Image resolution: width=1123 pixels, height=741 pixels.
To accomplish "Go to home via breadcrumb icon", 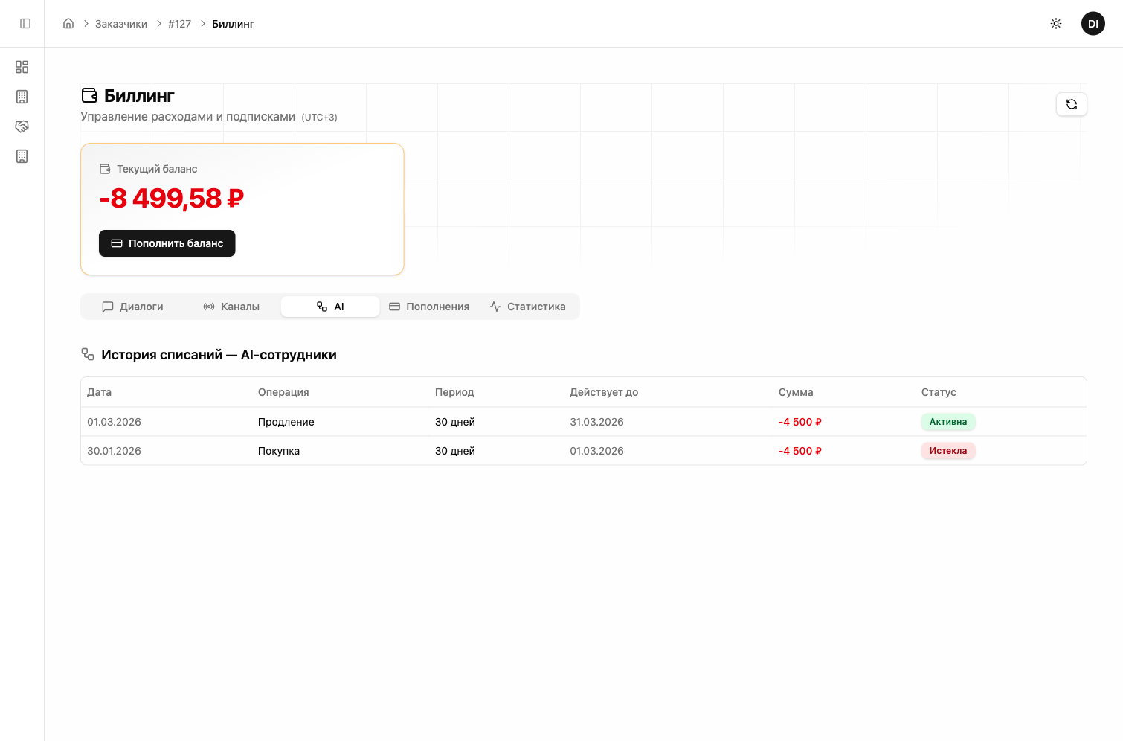I will coord(68,24).
